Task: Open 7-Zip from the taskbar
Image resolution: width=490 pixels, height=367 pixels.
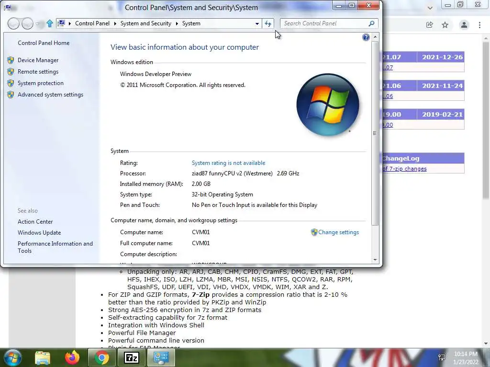Action: pyautogui.click(x=131, y=357)
